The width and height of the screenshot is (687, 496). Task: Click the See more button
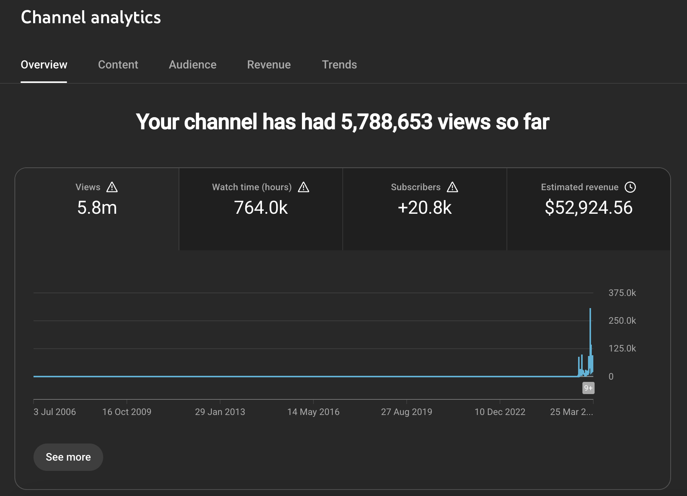pos(68,457)
